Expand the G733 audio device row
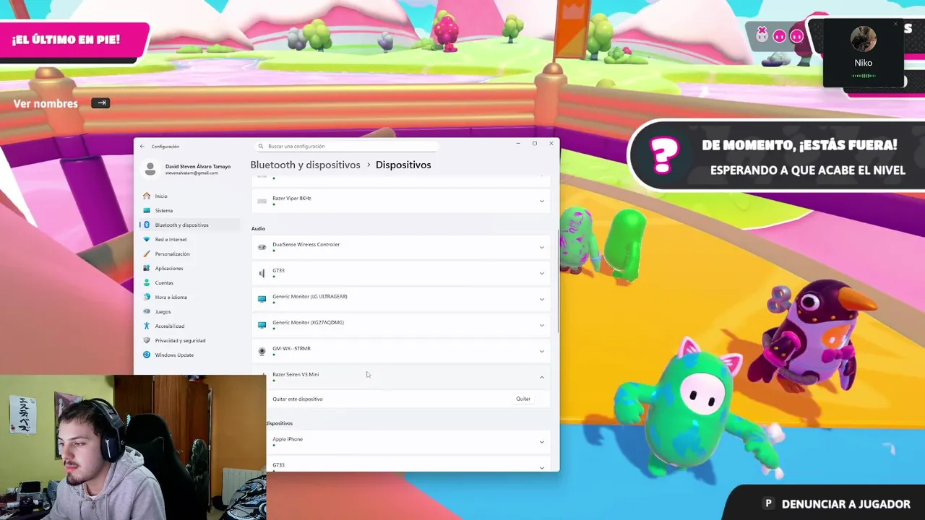Image resolution: width=925 pixels, height=520 pixels. pos(541,273)
